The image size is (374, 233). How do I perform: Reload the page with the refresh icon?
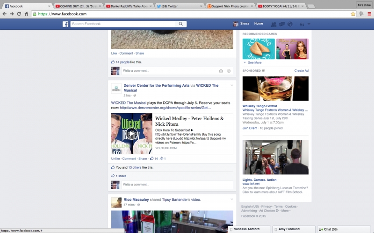tap(19, 14)
